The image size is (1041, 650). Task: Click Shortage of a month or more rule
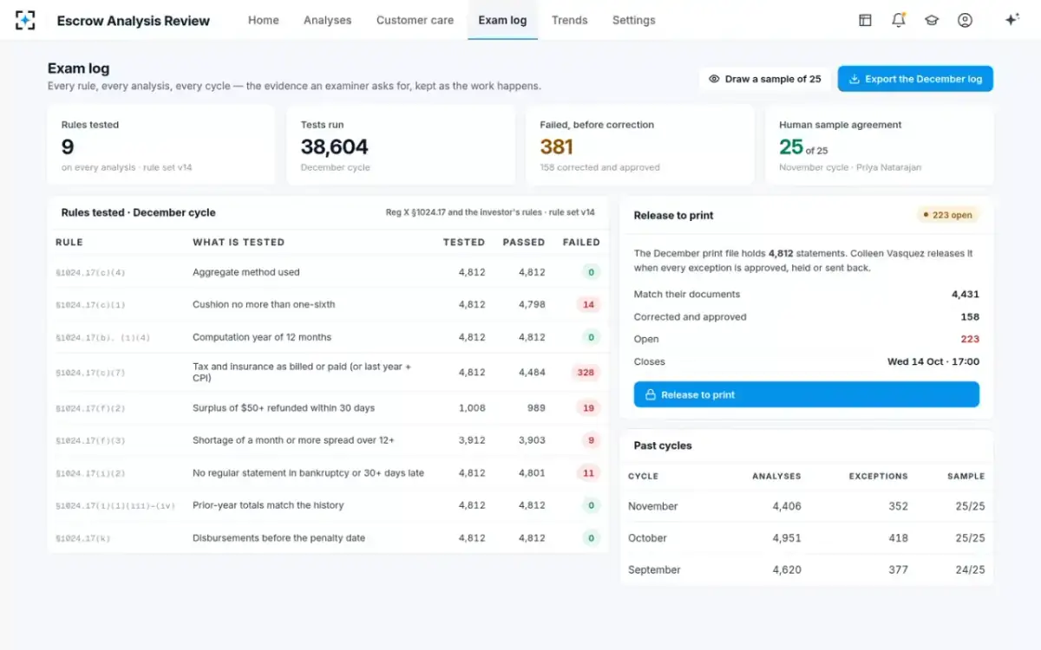293,440
